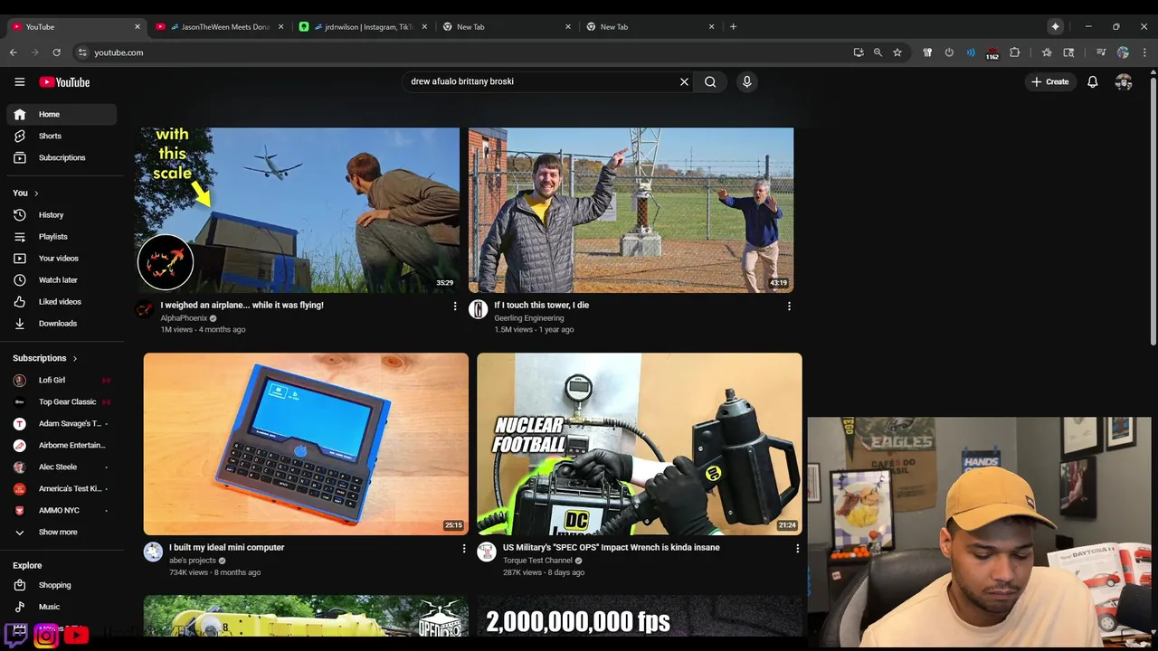Switch to JasonTheWeen Meets Donald tab
Screen dimensions: 1158x651
point(219,27)
